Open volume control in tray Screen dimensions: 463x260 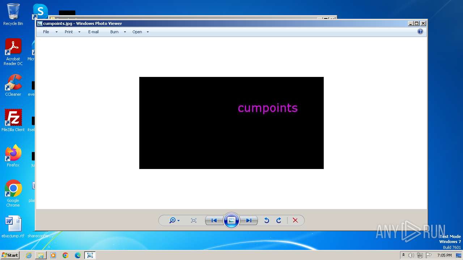[411, 255]
